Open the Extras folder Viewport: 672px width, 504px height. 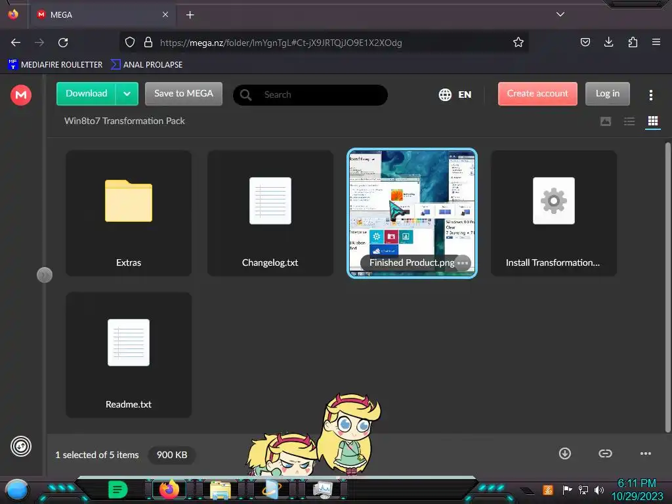tap(129, 213)
